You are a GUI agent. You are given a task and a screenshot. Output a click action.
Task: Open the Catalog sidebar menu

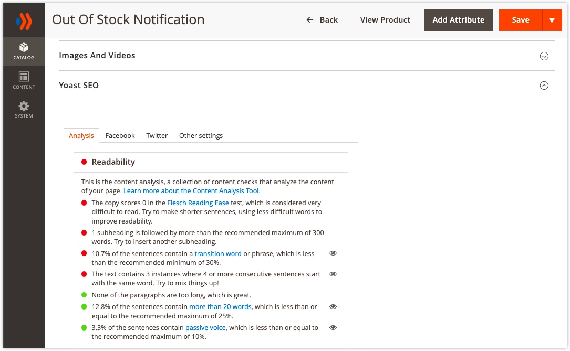[24, 51]
